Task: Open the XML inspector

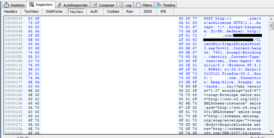Action: (x=163, y=11)
